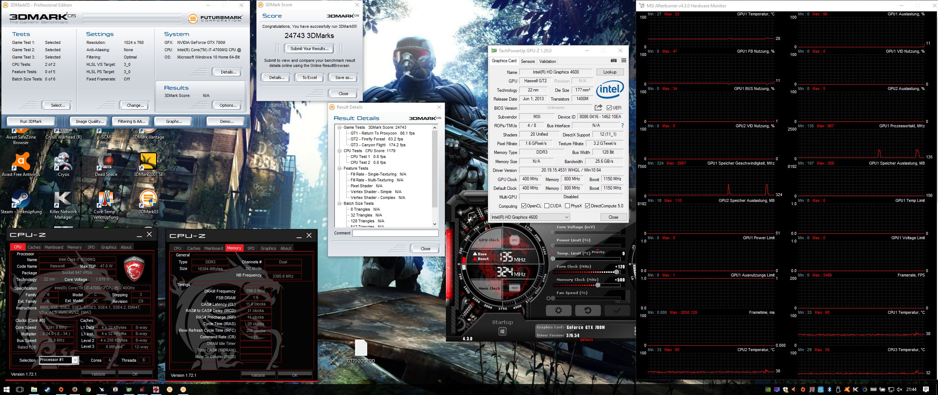This screenshot has height=395, width=938.
Task: Collapse Feature Tests tree node
Action: click(340, 168)
